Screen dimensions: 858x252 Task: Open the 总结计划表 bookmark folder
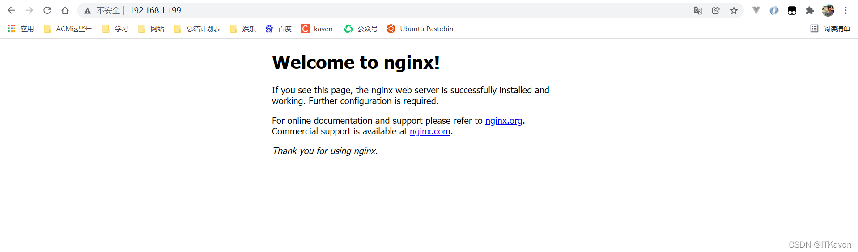click(197, 29)
